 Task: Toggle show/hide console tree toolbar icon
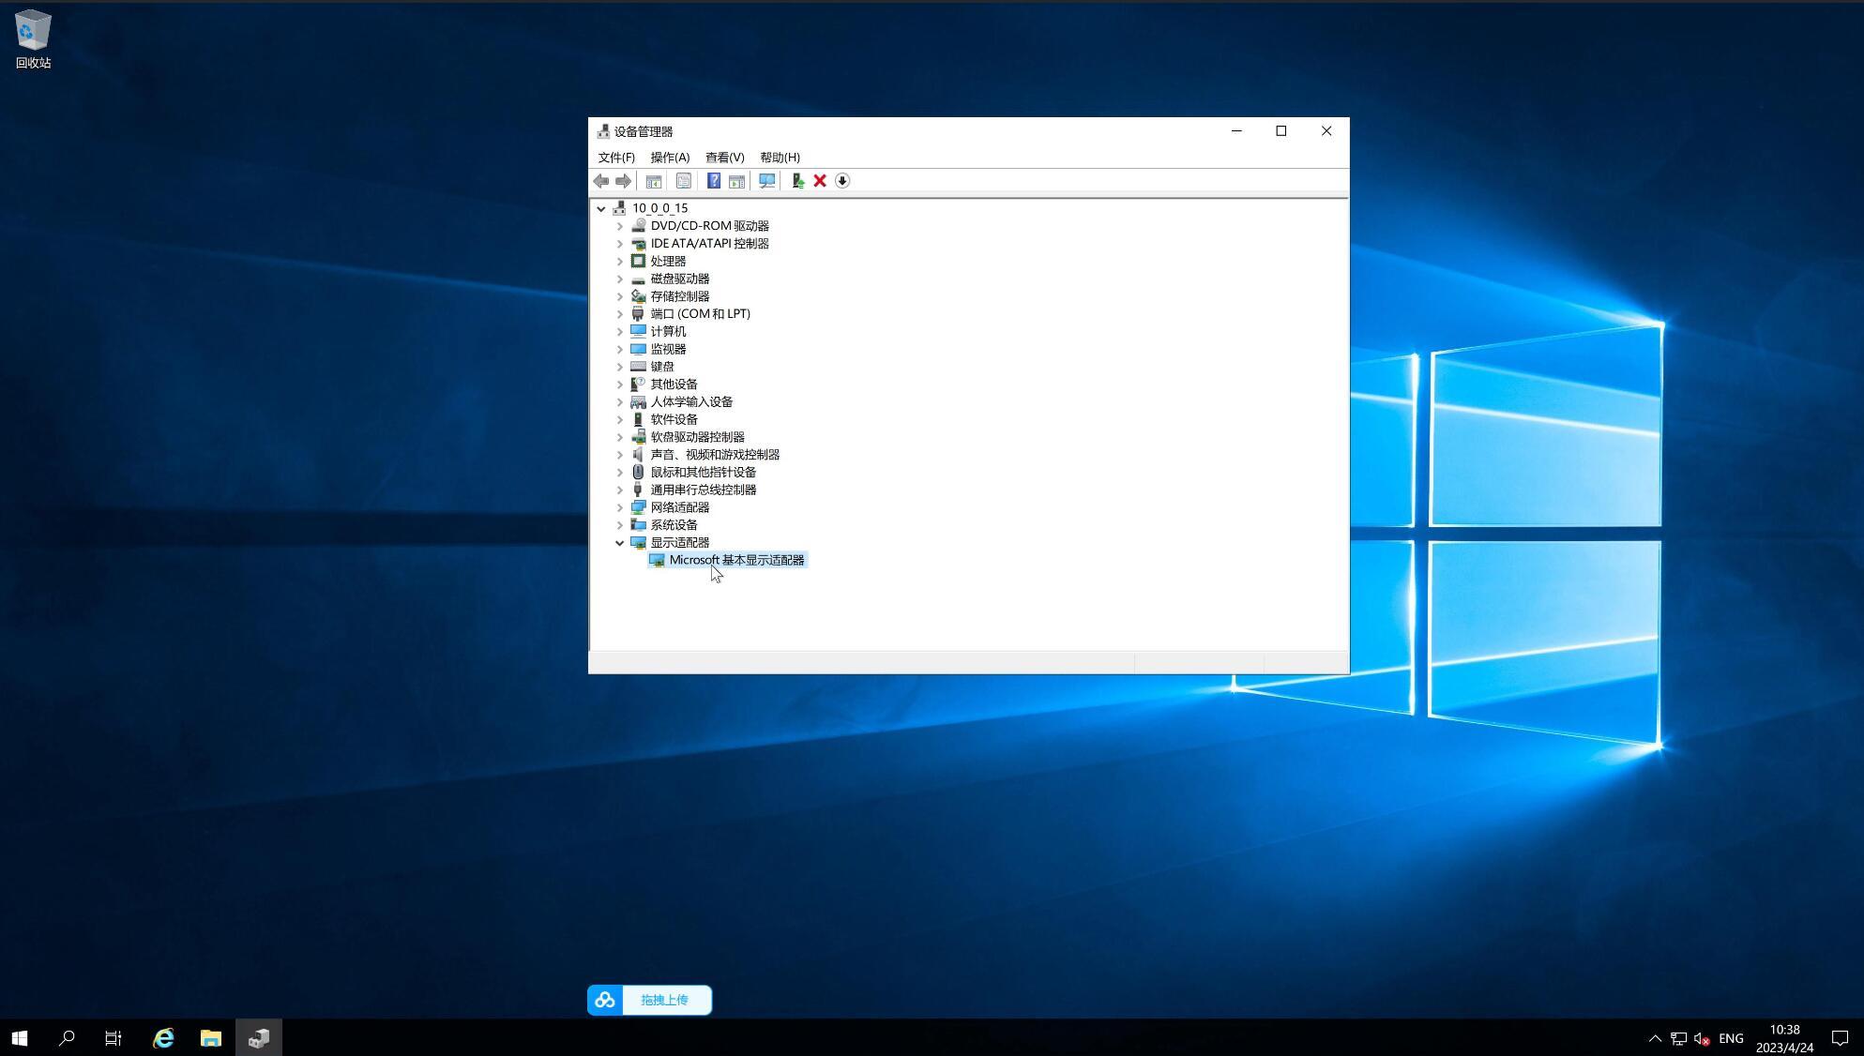point(654,181)
